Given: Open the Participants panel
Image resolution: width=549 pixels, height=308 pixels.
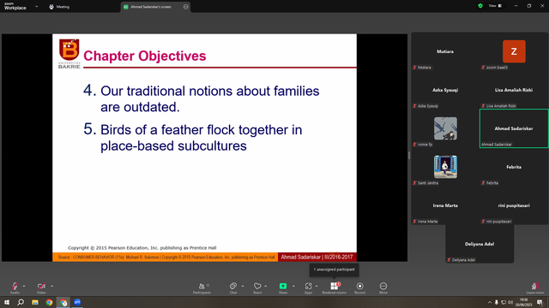Looking at the screenshot, I should [x=202, y=287].
